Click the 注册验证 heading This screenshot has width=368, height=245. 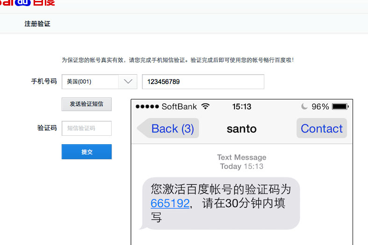pos(37,24)
